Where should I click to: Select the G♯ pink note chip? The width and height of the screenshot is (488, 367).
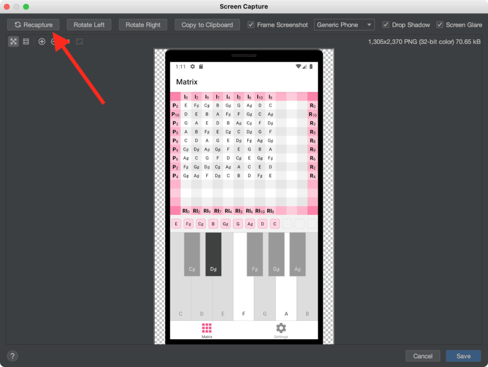click(x=226, y=224)
